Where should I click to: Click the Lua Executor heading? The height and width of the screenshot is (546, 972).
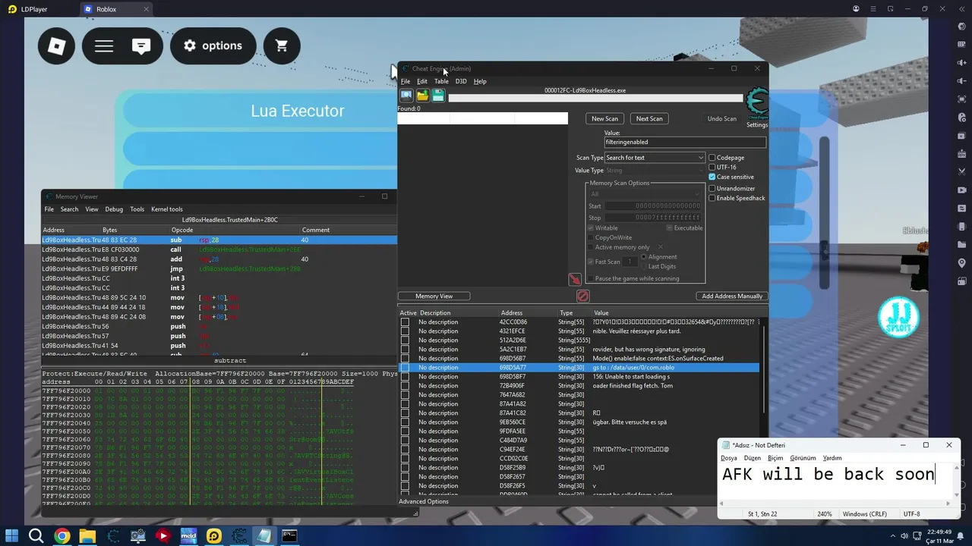pyautogui.click(x=298, y=111)
